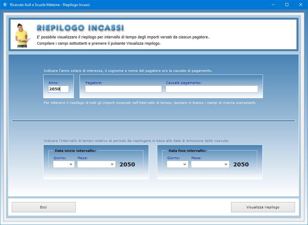The image size is (308, 225).
Task: Expand Mese dropdown under Data fine intervallo
Action: tap(210, 164)
